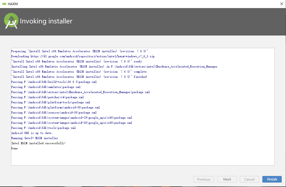Click the 'Invoking installer' heading
Screen dimensions: 286x187
coord(46,21)
